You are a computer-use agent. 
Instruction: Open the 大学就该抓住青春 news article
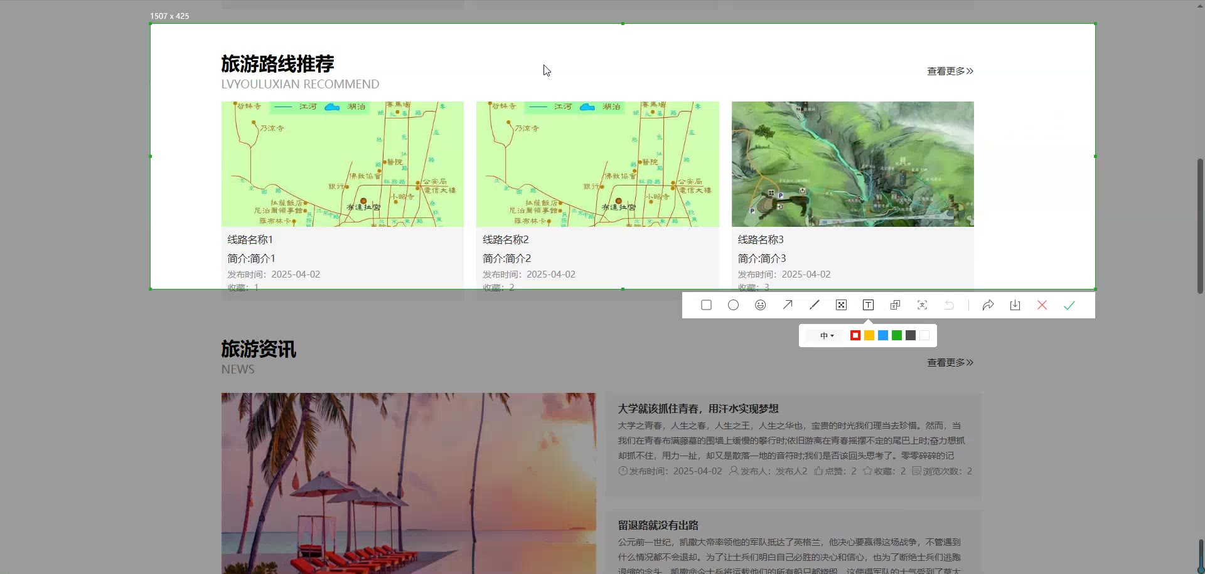click(698, 409)
